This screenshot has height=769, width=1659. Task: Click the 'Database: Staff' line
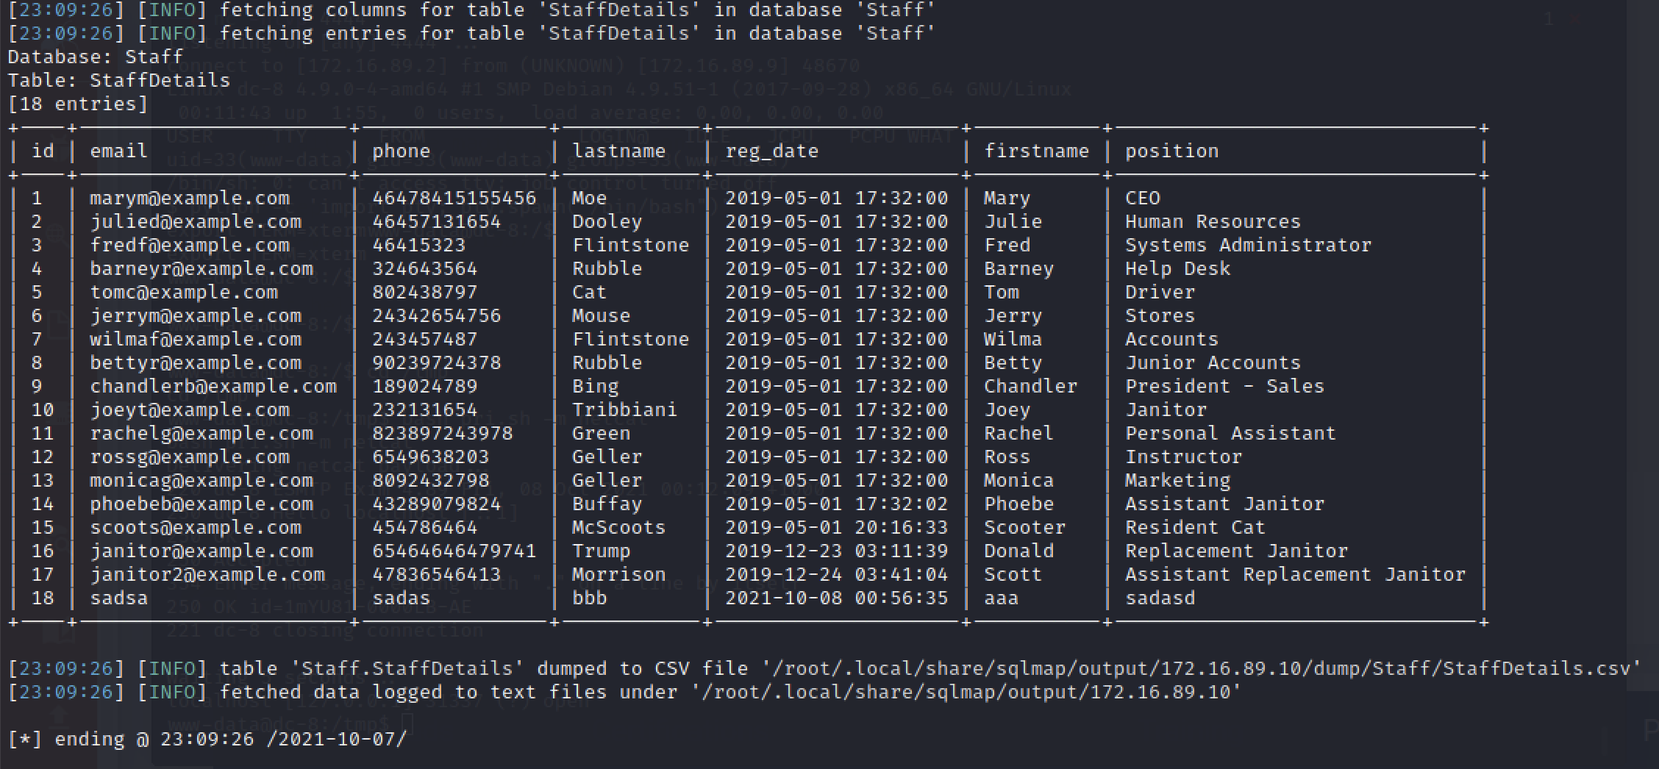pyautogui.click(x=96, y=57)
